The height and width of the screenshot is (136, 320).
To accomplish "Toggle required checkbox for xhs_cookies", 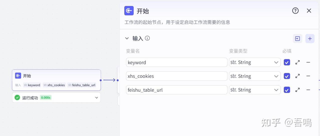I will (x=287, y=76).
